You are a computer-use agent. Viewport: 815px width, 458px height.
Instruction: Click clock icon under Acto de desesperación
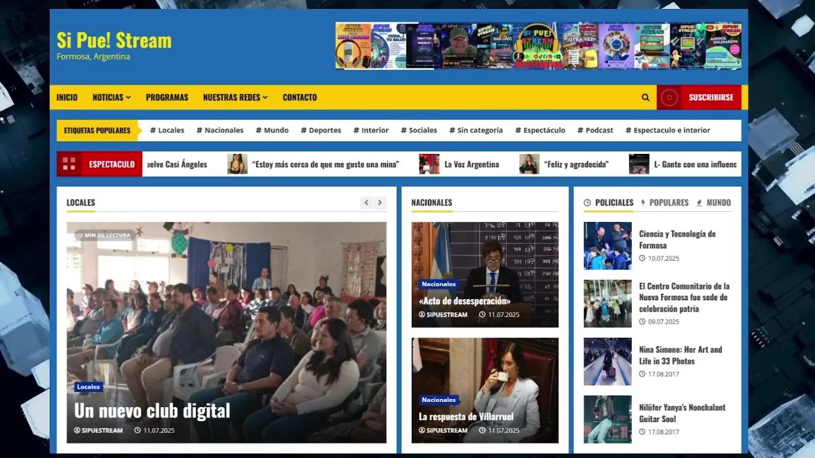pos(483,315)
